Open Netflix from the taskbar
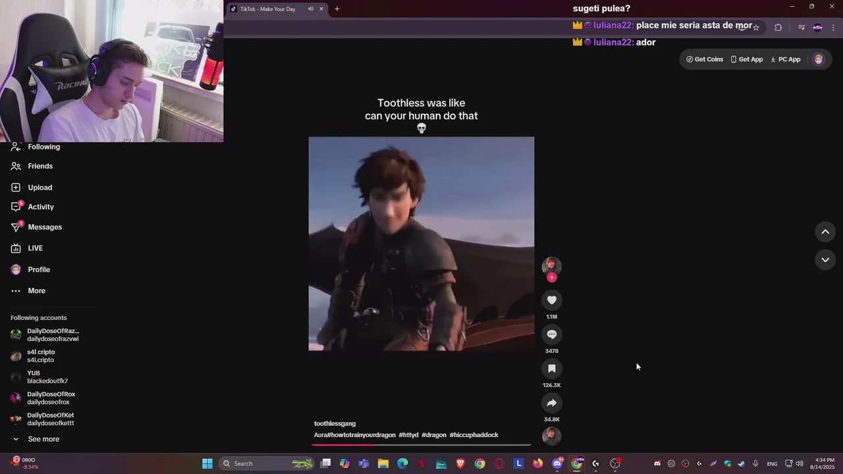Viewport: 843px width, 474px height. pyautogui.click(x=422, y=463)
